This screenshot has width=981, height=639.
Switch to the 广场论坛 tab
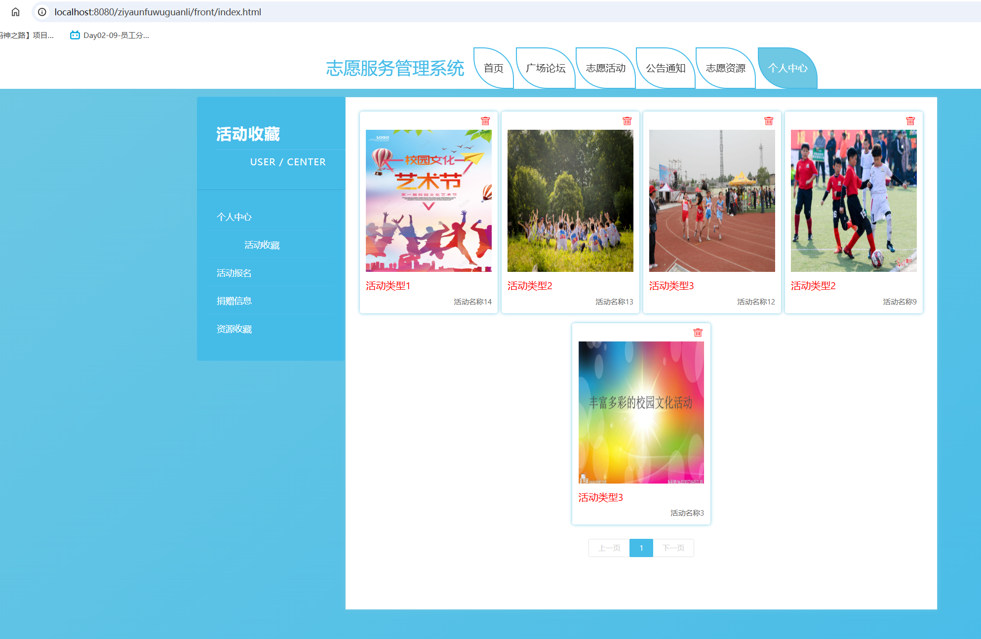click(546, 68)
